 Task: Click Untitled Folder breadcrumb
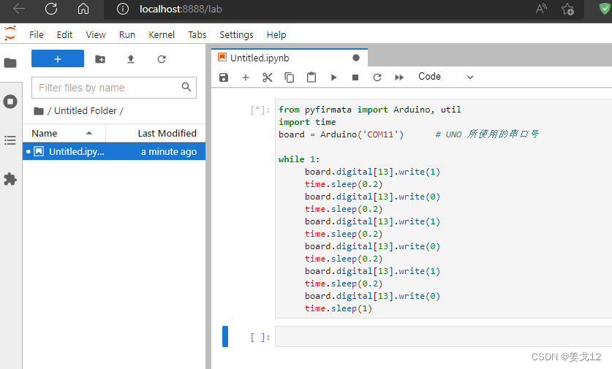(85, 111)
